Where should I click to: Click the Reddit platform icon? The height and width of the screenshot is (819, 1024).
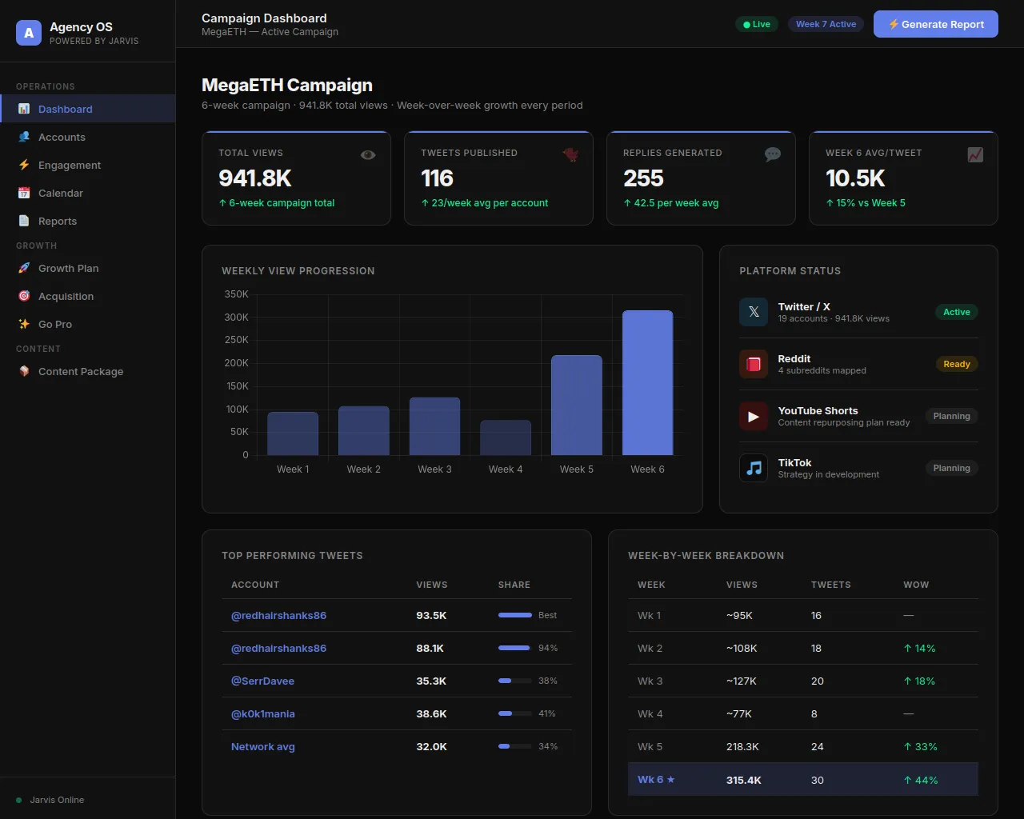754,364
